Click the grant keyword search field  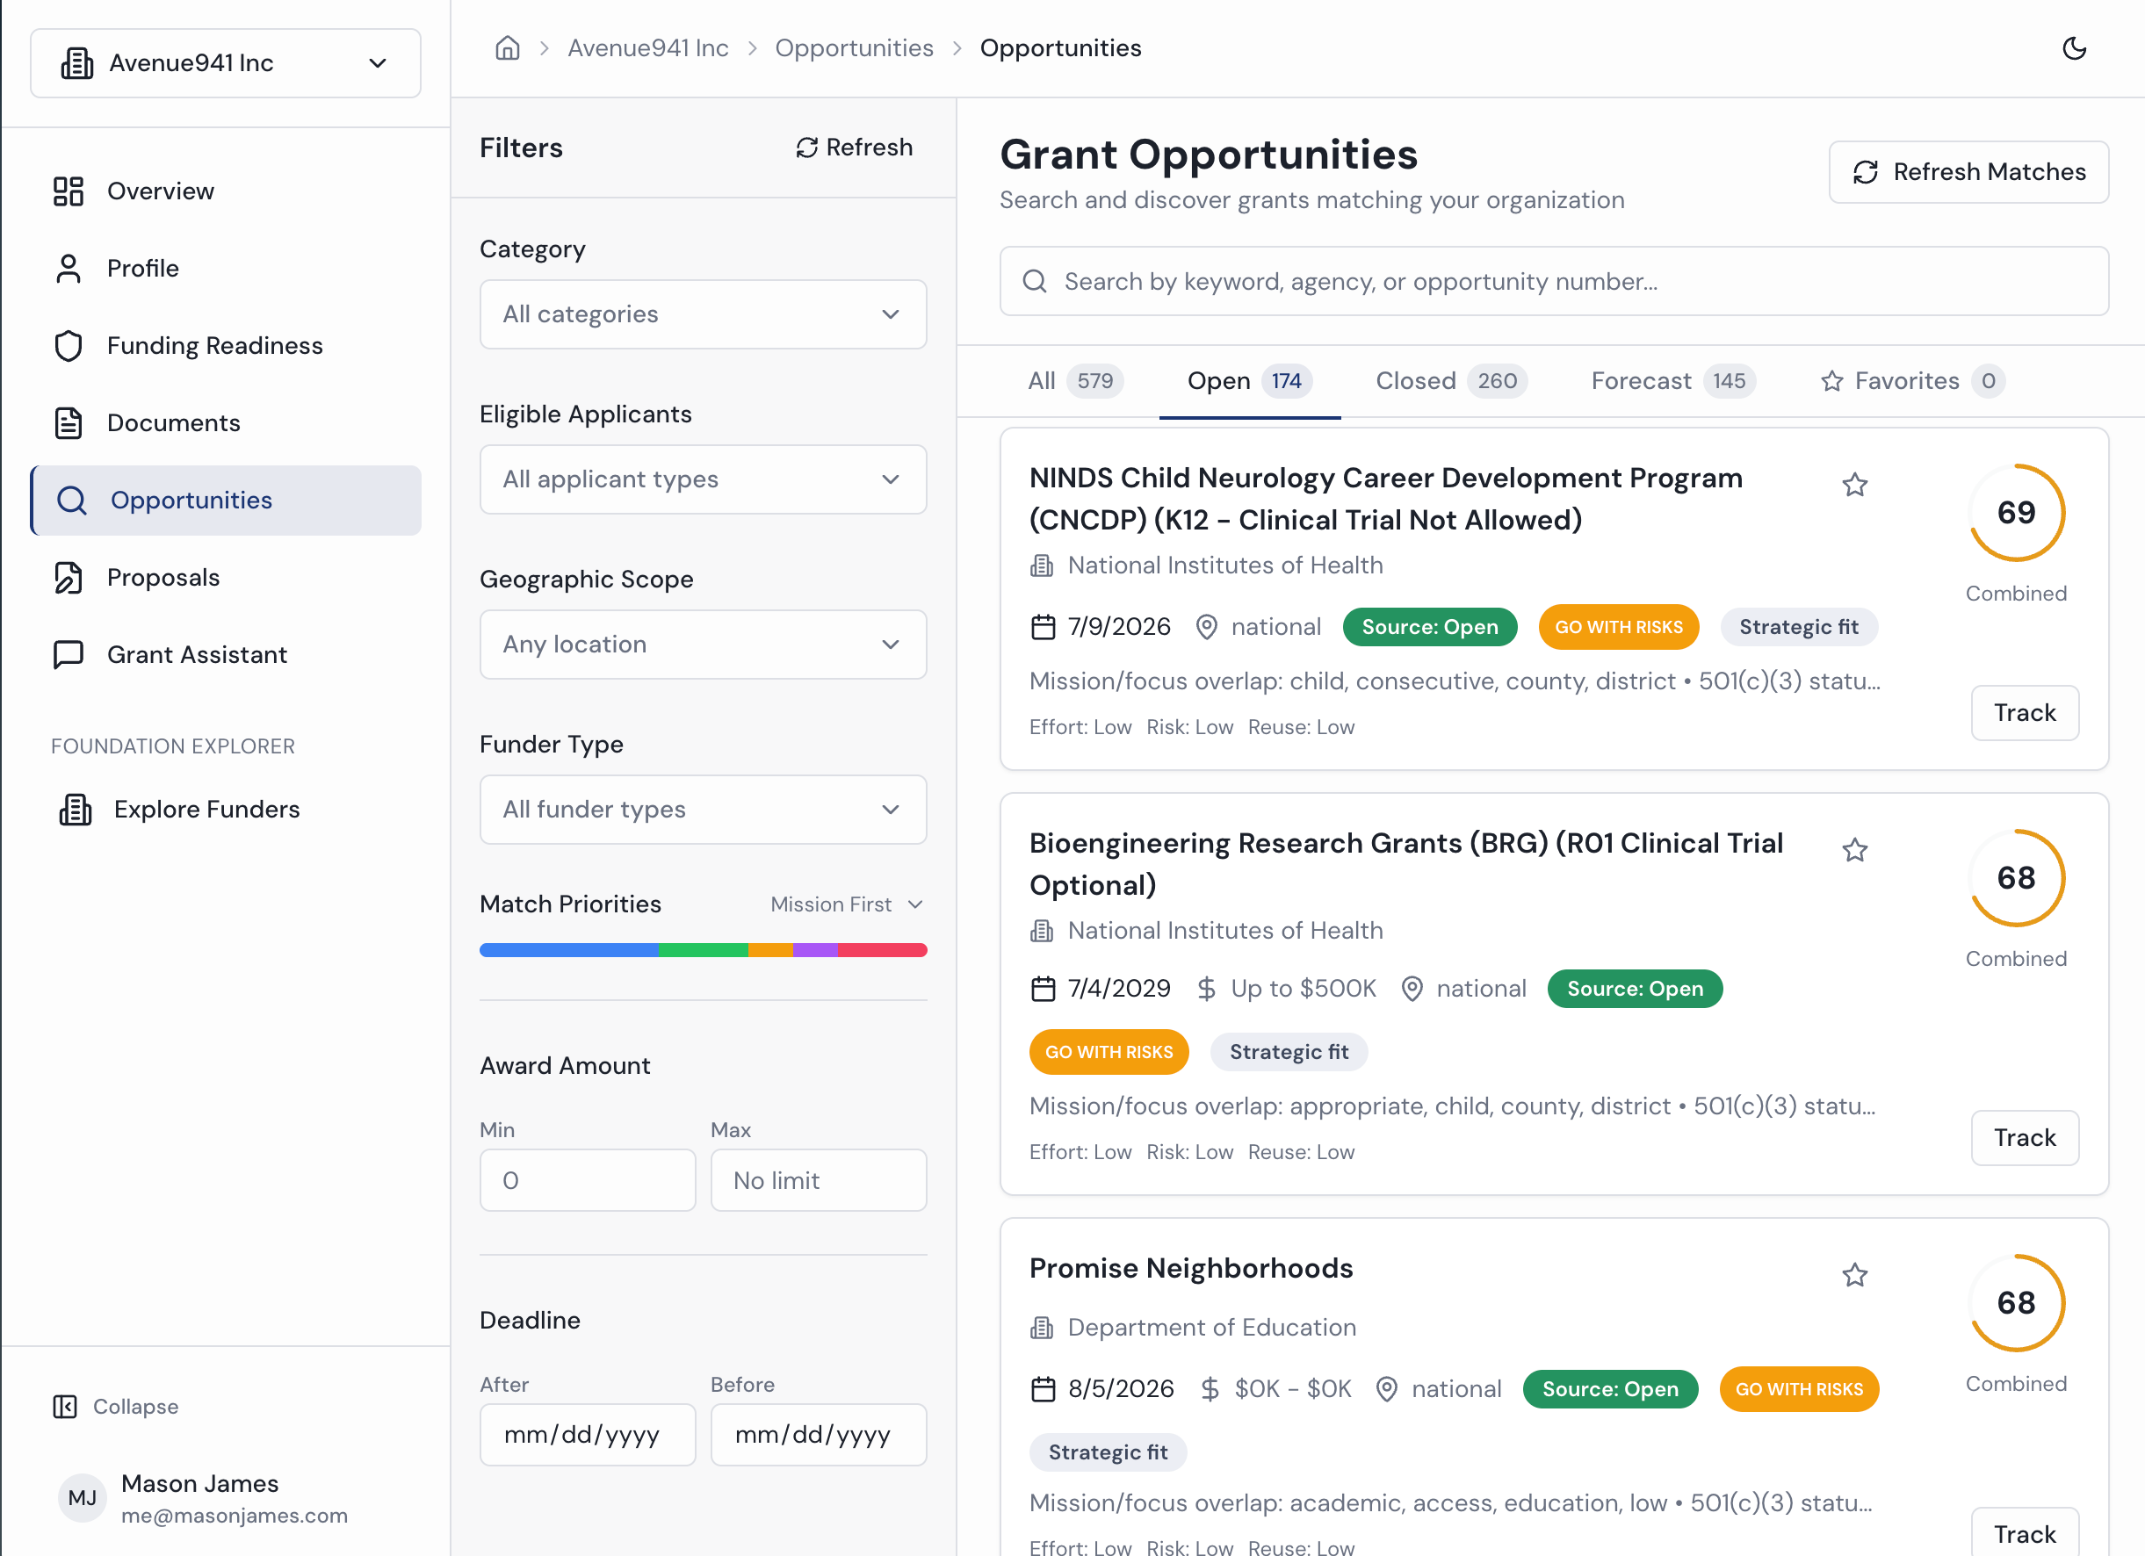pyautogui.click(x=1554, y=282)
